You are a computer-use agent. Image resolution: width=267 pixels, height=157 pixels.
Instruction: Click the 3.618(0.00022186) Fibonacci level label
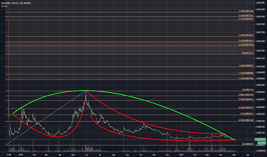(x=246, y=11)
